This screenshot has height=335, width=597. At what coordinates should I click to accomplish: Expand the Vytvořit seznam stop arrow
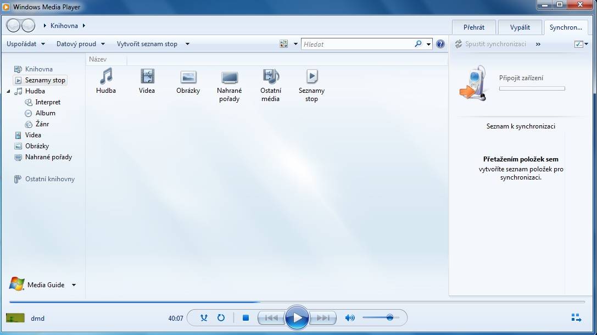pyautogui.click(x=187, y=44)
